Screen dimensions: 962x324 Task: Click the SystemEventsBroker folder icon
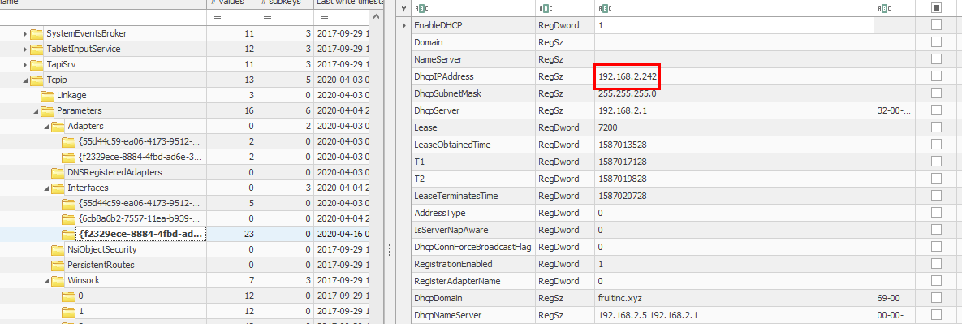[x=37, y=33]
